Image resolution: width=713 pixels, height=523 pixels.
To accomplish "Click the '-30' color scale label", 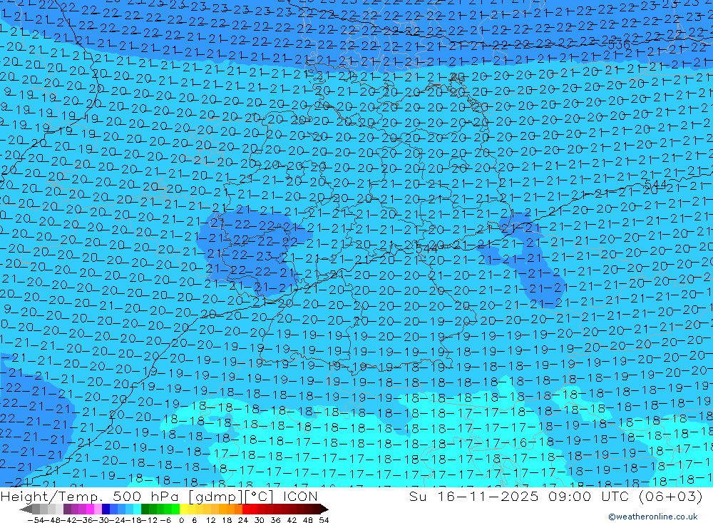I will click(x=101, y=520).
